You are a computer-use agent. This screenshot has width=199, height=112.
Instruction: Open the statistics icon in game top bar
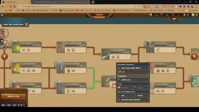tap(2, 15)
